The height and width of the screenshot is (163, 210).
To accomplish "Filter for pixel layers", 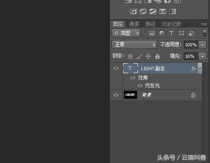I will point(152,33).
